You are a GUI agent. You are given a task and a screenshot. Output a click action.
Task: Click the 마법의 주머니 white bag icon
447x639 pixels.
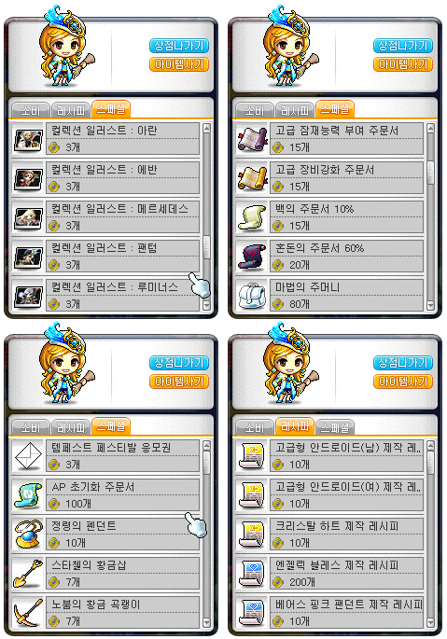point(252,296)
